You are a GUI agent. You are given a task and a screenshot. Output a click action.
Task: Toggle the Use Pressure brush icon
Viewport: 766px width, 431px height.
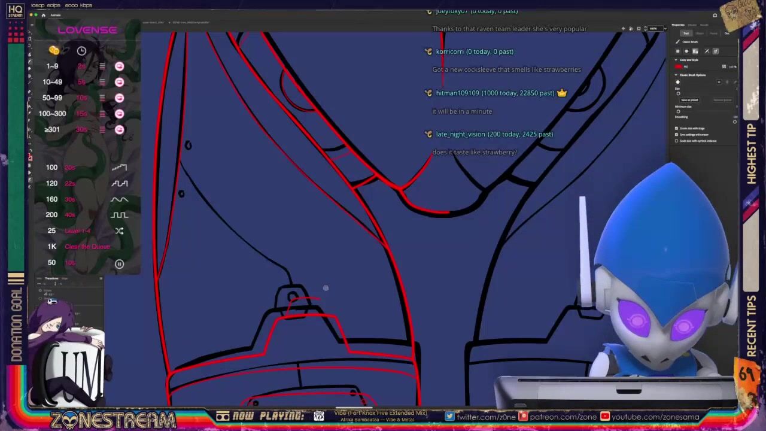(706, 51)
